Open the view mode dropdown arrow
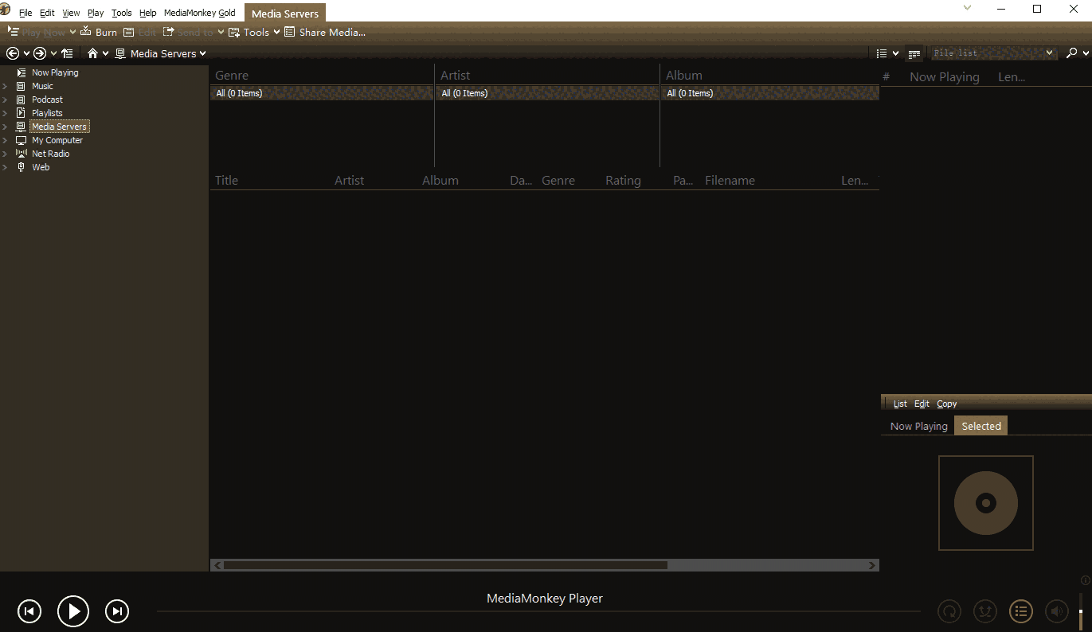This screenshot has width=1092, height=632. click(895, 53)
